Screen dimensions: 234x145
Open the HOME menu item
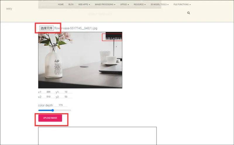point(61,5)
